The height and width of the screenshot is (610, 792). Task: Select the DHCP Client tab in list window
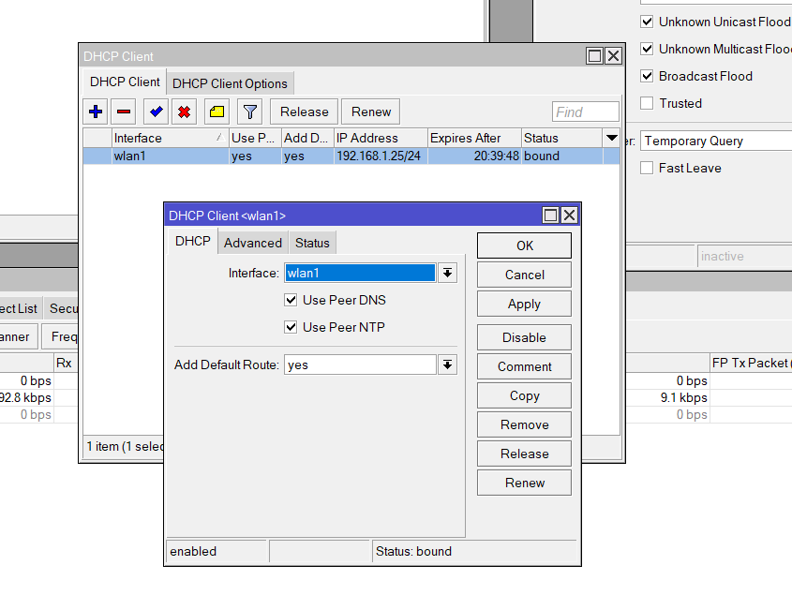coord(125,82)
